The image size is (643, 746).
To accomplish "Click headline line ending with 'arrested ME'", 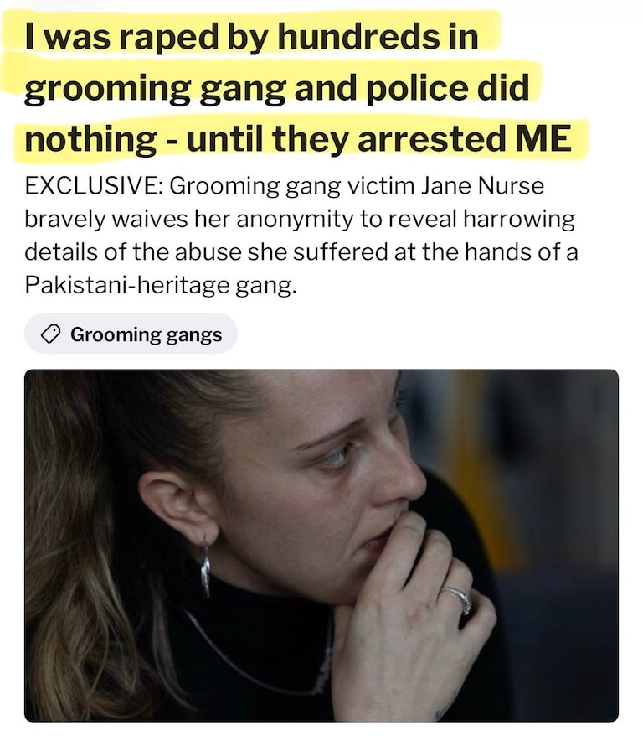I will (x=298, y=139).
